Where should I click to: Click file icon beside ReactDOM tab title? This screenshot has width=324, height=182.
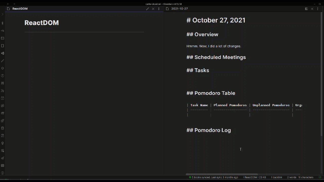pos(8,9)
